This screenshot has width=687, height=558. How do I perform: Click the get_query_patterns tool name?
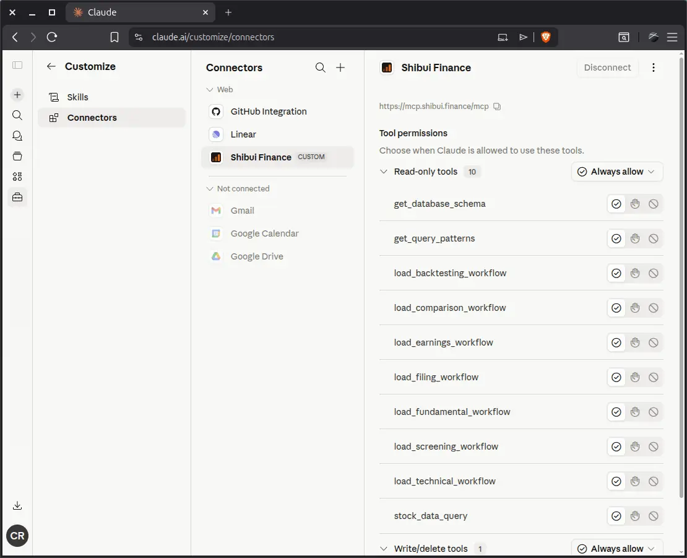pyautogui.click(x=434, y=238)
